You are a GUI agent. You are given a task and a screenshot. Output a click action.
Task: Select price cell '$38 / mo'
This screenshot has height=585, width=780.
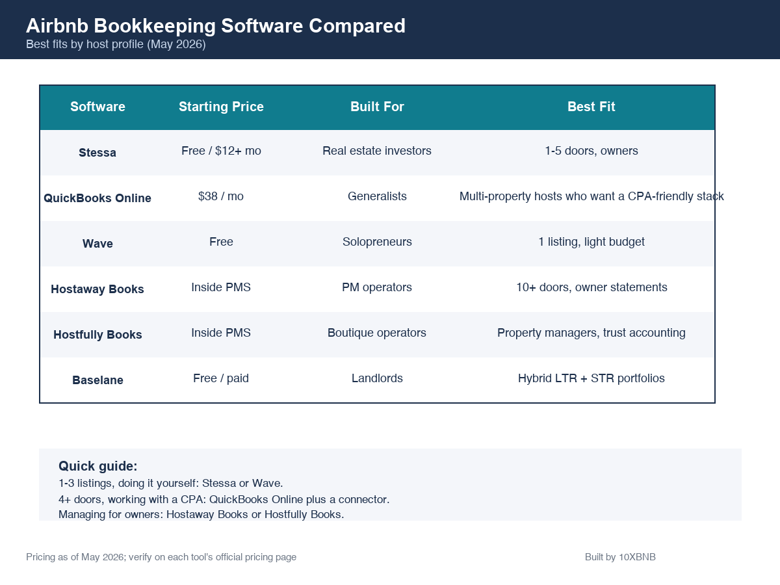[221, 196]
